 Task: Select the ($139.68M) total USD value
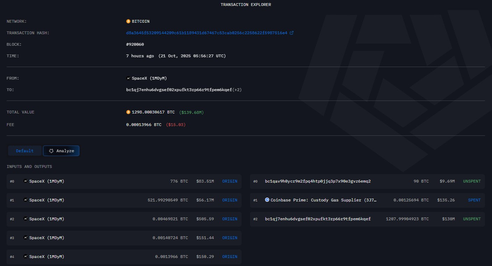coord(191,112)
